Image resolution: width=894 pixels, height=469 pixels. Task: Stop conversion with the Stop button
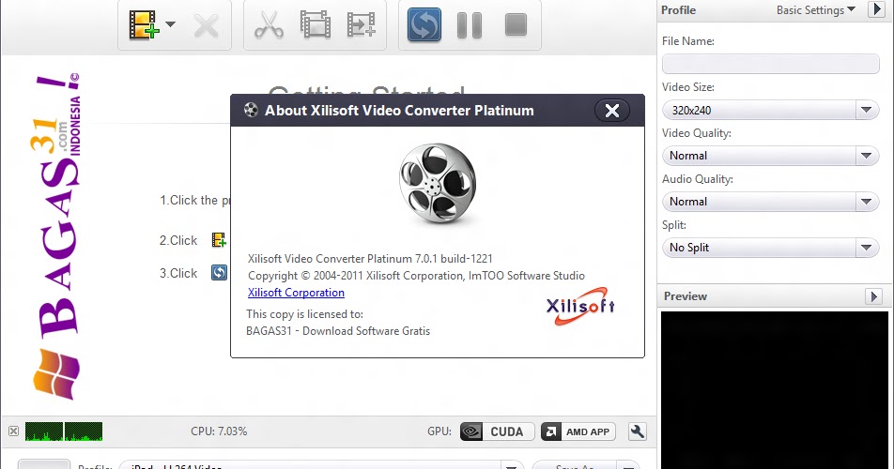pyautogui.click(x=516, y=24)
